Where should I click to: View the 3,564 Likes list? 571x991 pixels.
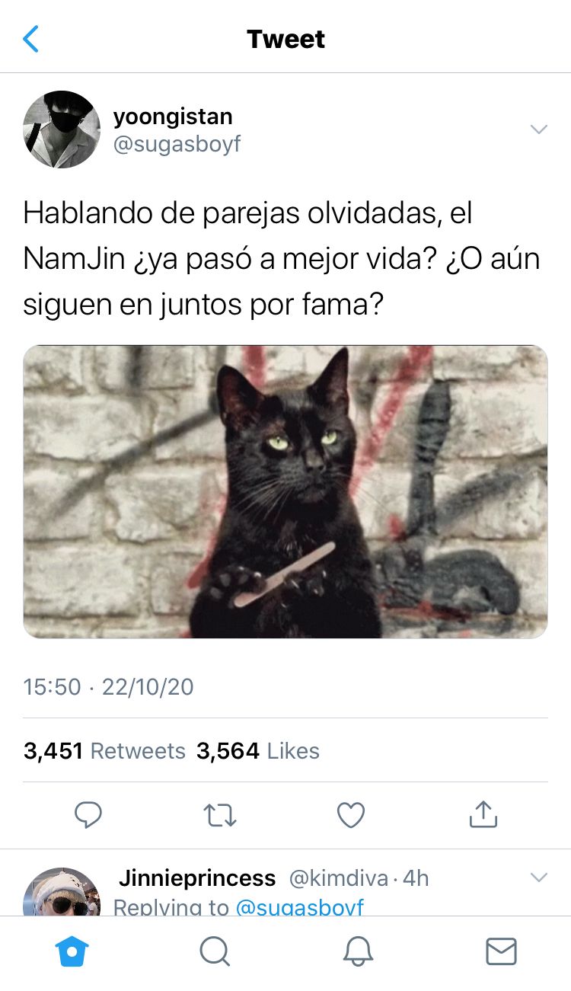258,751
